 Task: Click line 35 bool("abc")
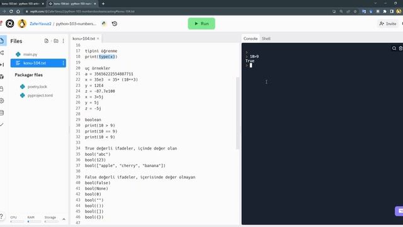(98, 154)
